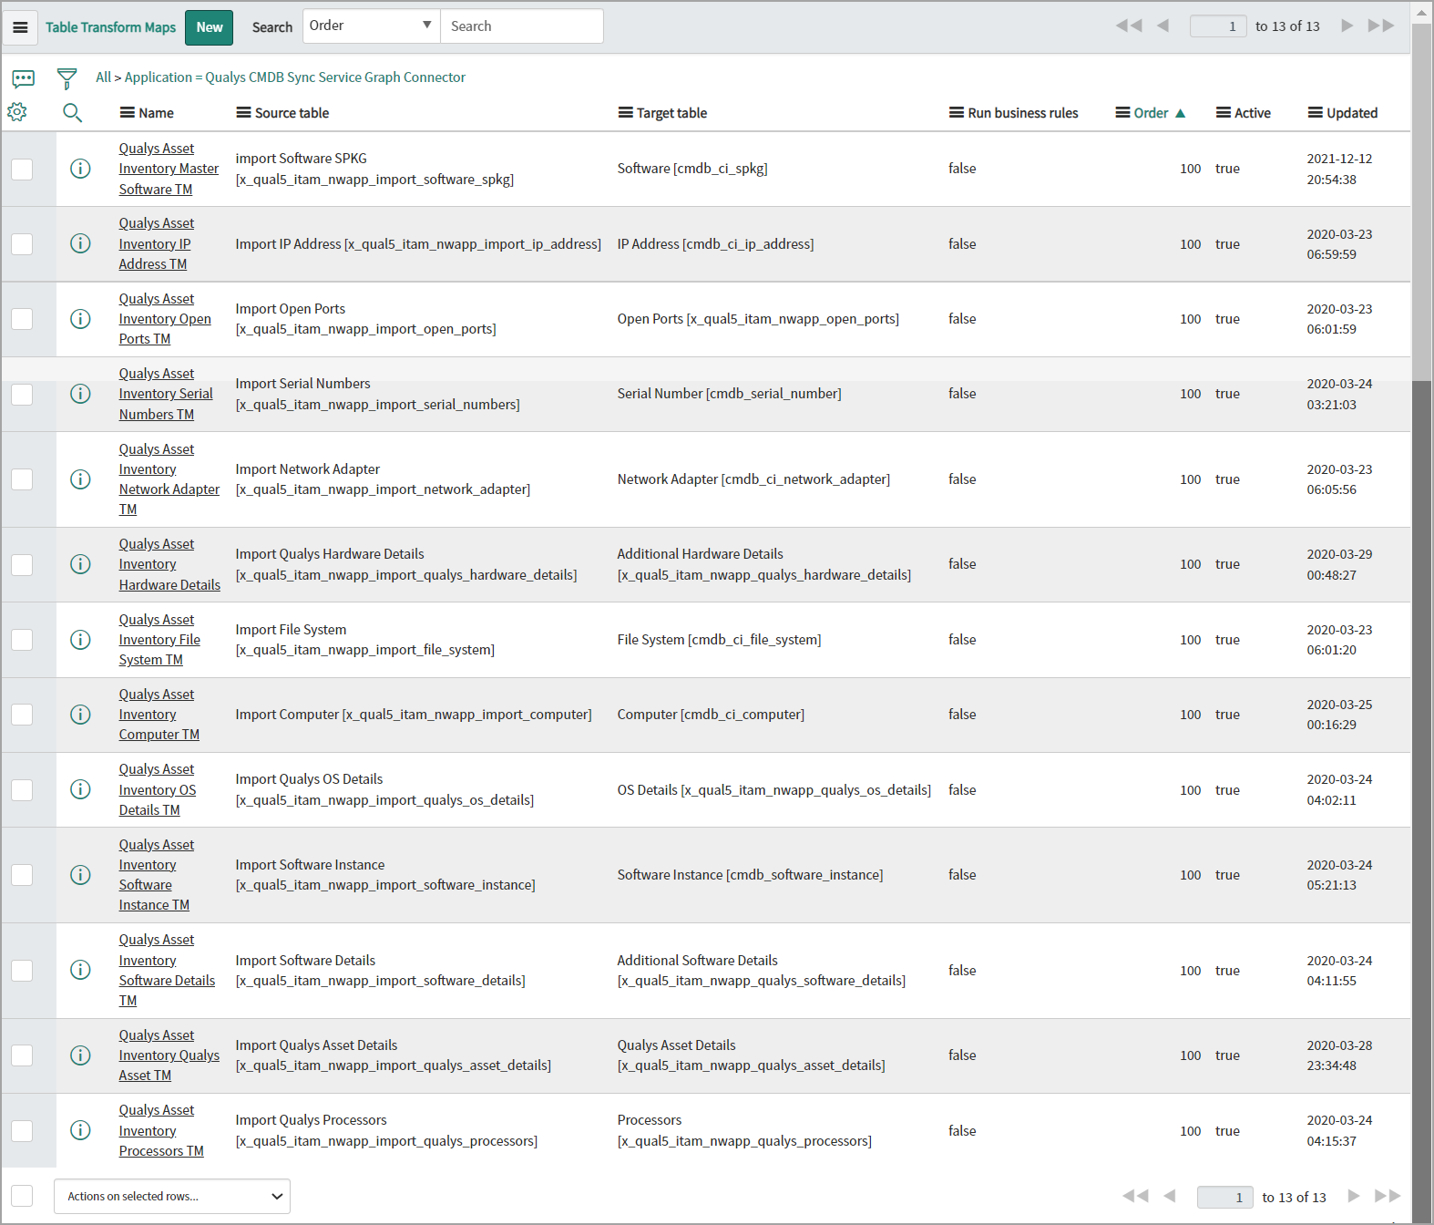Preview info for IP Address TM row

(80, 243)
